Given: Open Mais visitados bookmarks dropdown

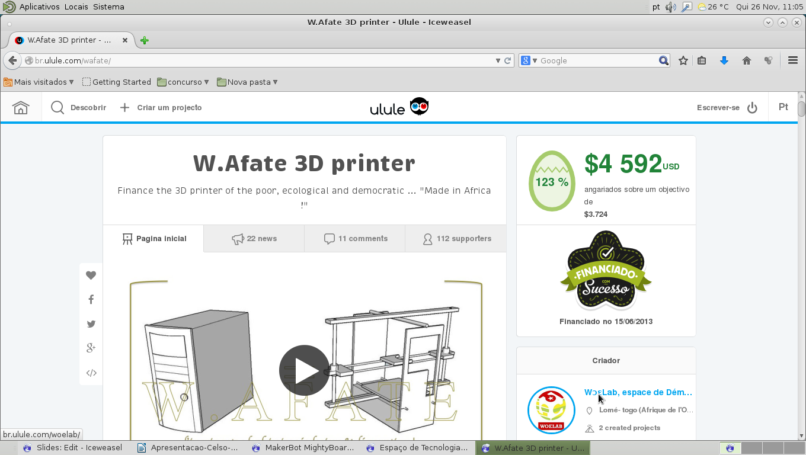Looking at the screenshot, I should 39,82.
